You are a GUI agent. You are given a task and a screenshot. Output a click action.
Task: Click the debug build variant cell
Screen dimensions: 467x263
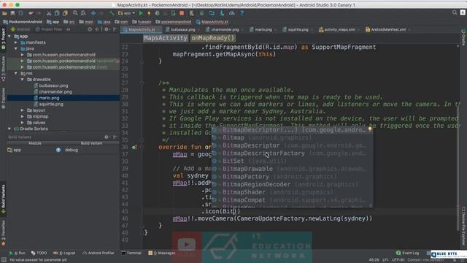pyautogui.click(x=72, y=150)
